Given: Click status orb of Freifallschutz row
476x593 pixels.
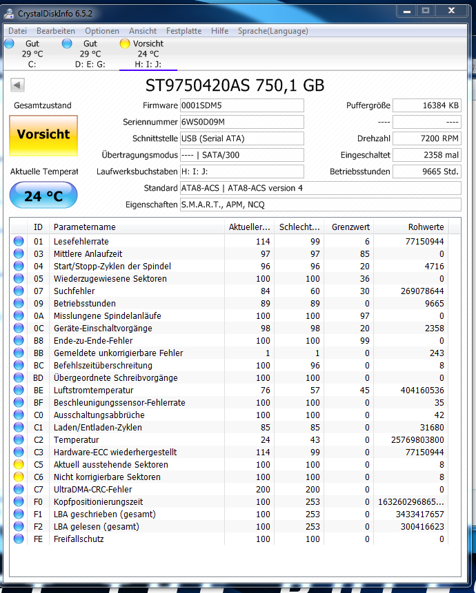Looking at the screenshot, I should pyautogui.click(x=19, y=539).
